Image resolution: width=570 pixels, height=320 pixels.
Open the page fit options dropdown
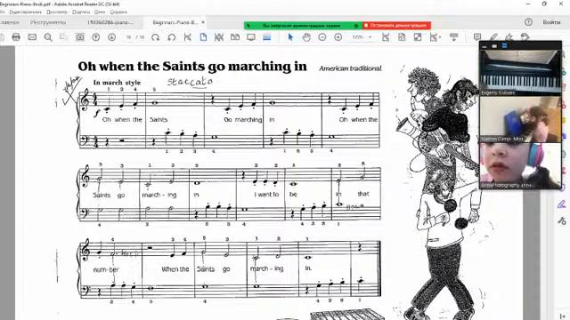[x=435, y=37]
